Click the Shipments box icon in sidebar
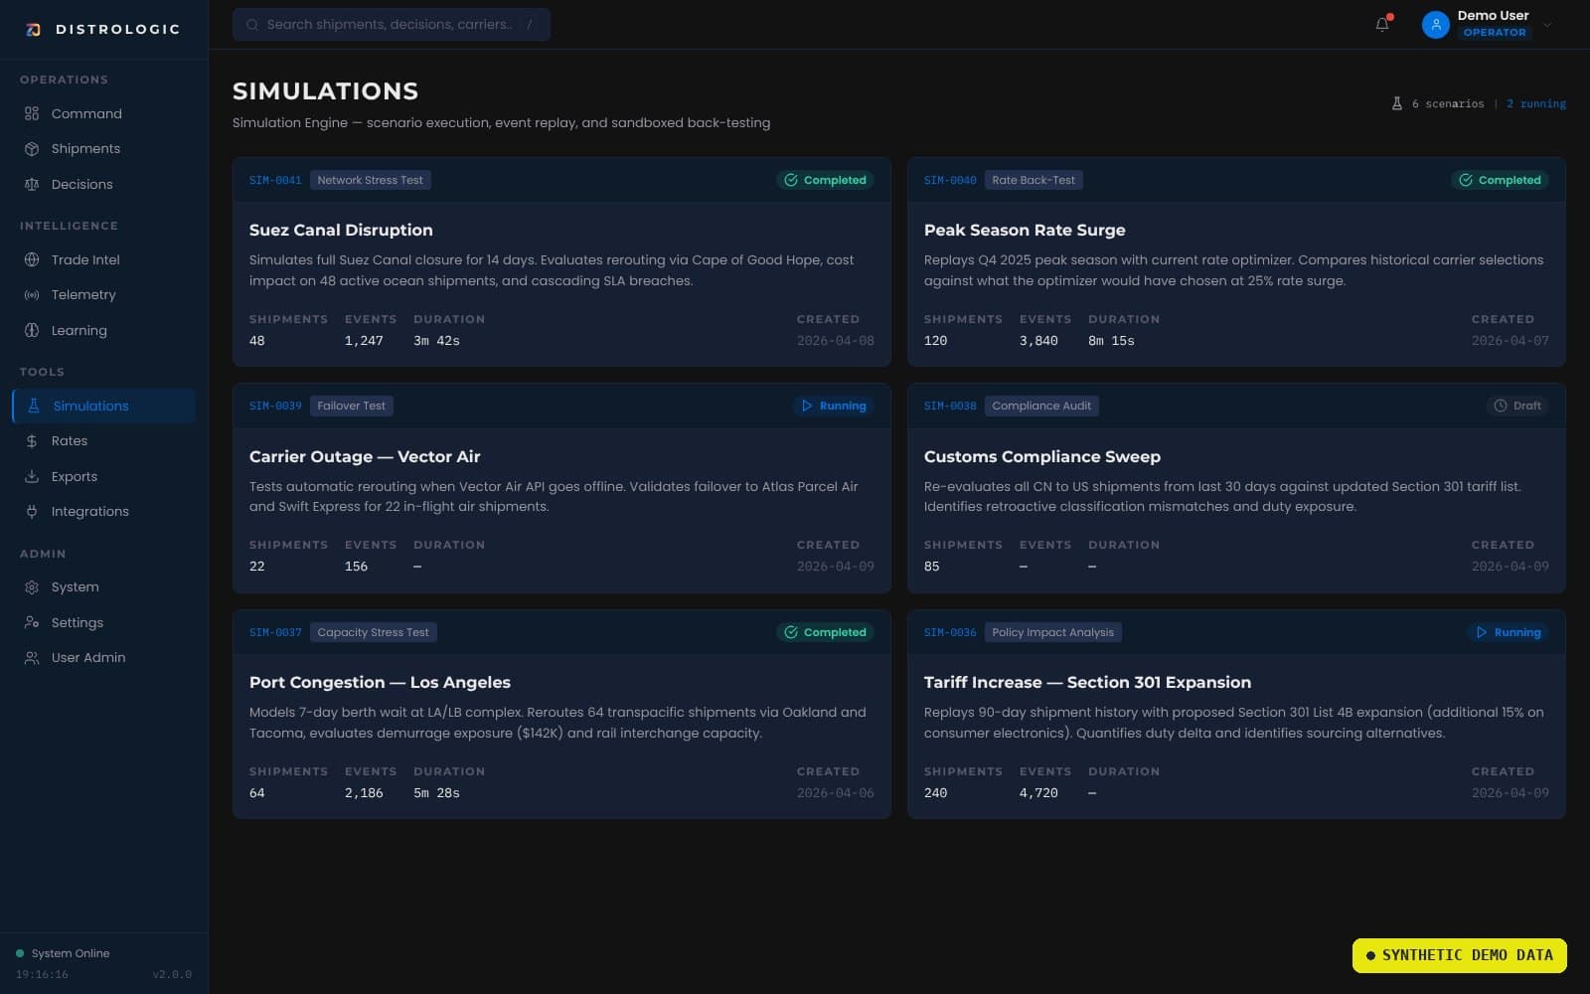The width and height of the screenshot is (1590, 994). pyautogui.click(x=32, y=149)
